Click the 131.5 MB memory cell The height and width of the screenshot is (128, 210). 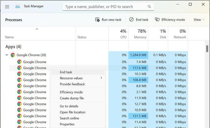tap(138, 116)
